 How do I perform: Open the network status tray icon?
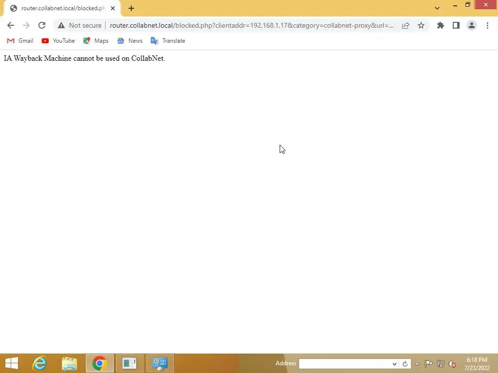(441, 363)
